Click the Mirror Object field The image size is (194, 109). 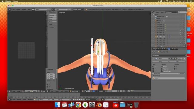[x=169, y=78]
